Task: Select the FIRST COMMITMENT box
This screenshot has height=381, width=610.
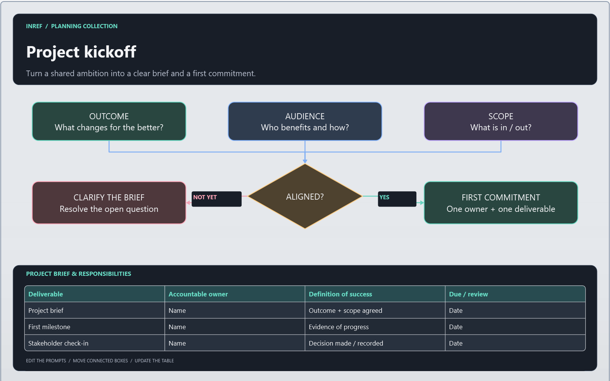Action: (x=501, y=203)
